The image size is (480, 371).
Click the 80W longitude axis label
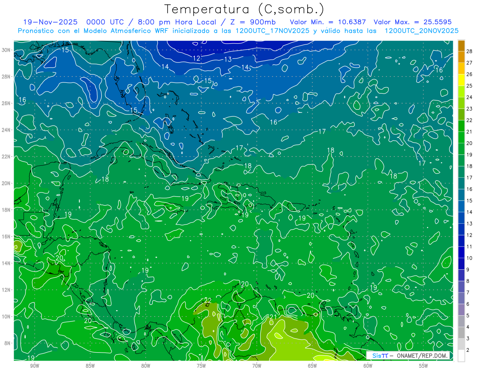[x=146, y=366]
